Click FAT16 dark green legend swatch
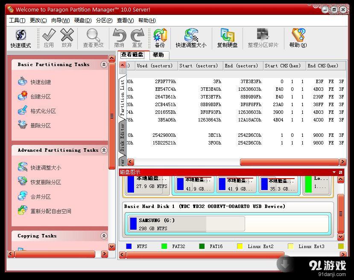Viewport: 354px width, 280px height. (x=202, y=246)
